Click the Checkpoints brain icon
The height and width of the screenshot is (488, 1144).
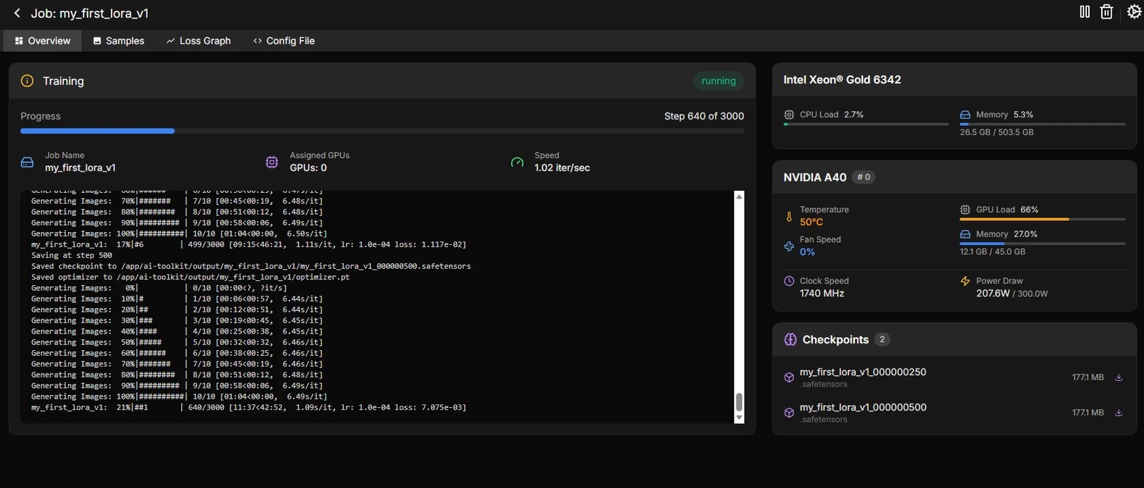click(x=790, y=339)
